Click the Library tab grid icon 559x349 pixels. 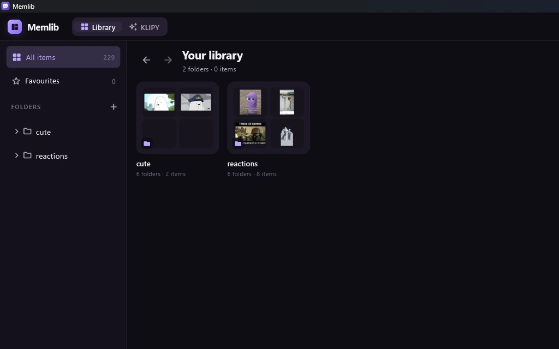tap(85, 27)
